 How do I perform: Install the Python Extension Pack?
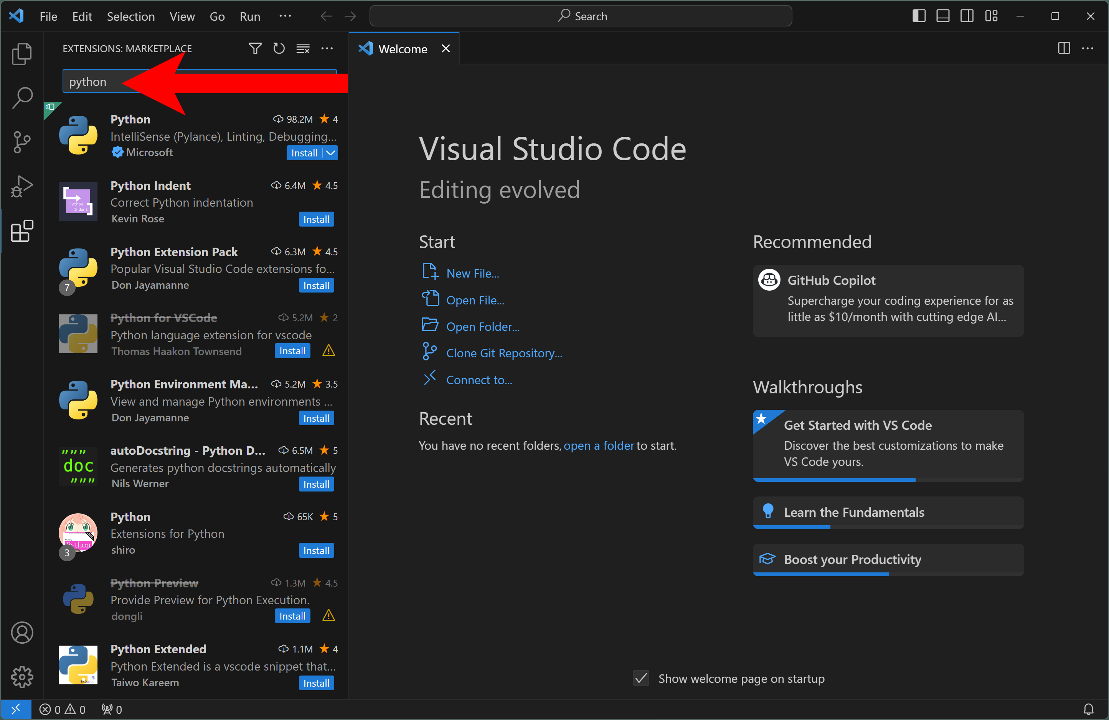pyautogui.click(x=316, y=286)
